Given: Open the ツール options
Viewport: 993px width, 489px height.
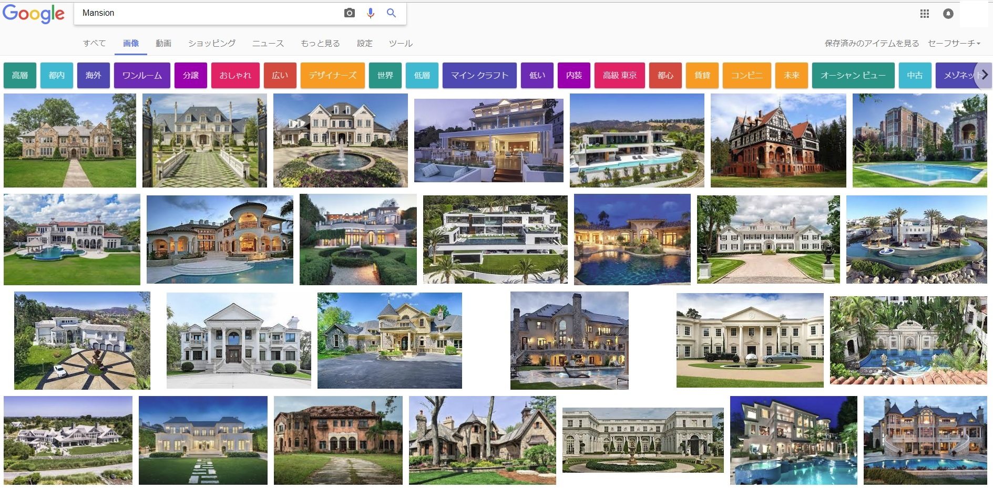Looking at the screenshot, I should [x=401, y=43].
